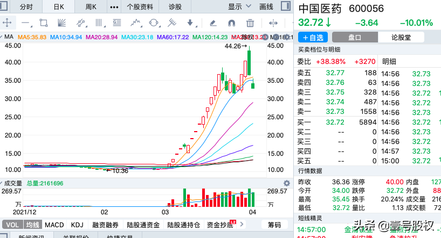
Task: Select the KDJ indicator
Action: (77, 225)
